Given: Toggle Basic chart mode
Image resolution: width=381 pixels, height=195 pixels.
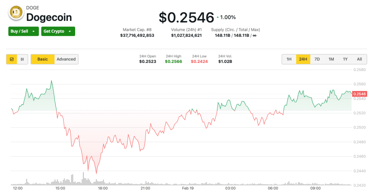Looking at the screenshot, I should (x=42, y=59).
